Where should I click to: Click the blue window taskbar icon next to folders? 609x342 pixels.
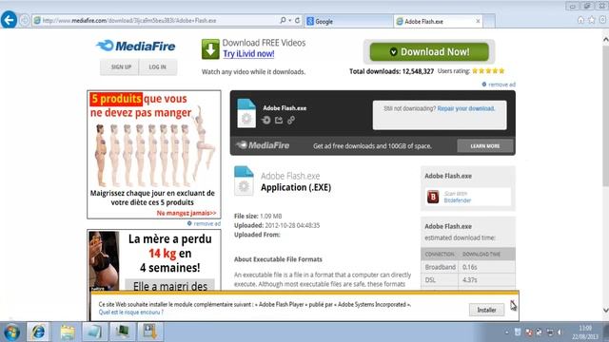(94, 332)
